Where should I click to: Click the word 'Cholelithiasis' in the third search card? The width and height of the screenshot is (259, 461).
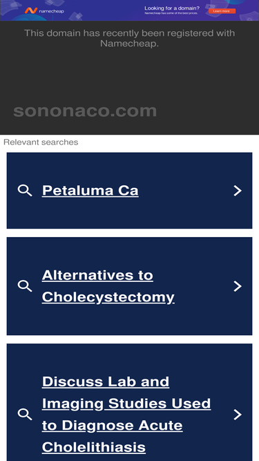click(94, 447)
